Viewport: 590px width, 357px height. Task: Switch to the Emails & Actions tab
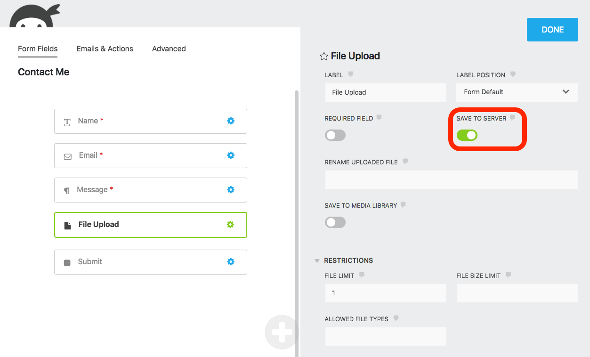(x=105, y=49)
